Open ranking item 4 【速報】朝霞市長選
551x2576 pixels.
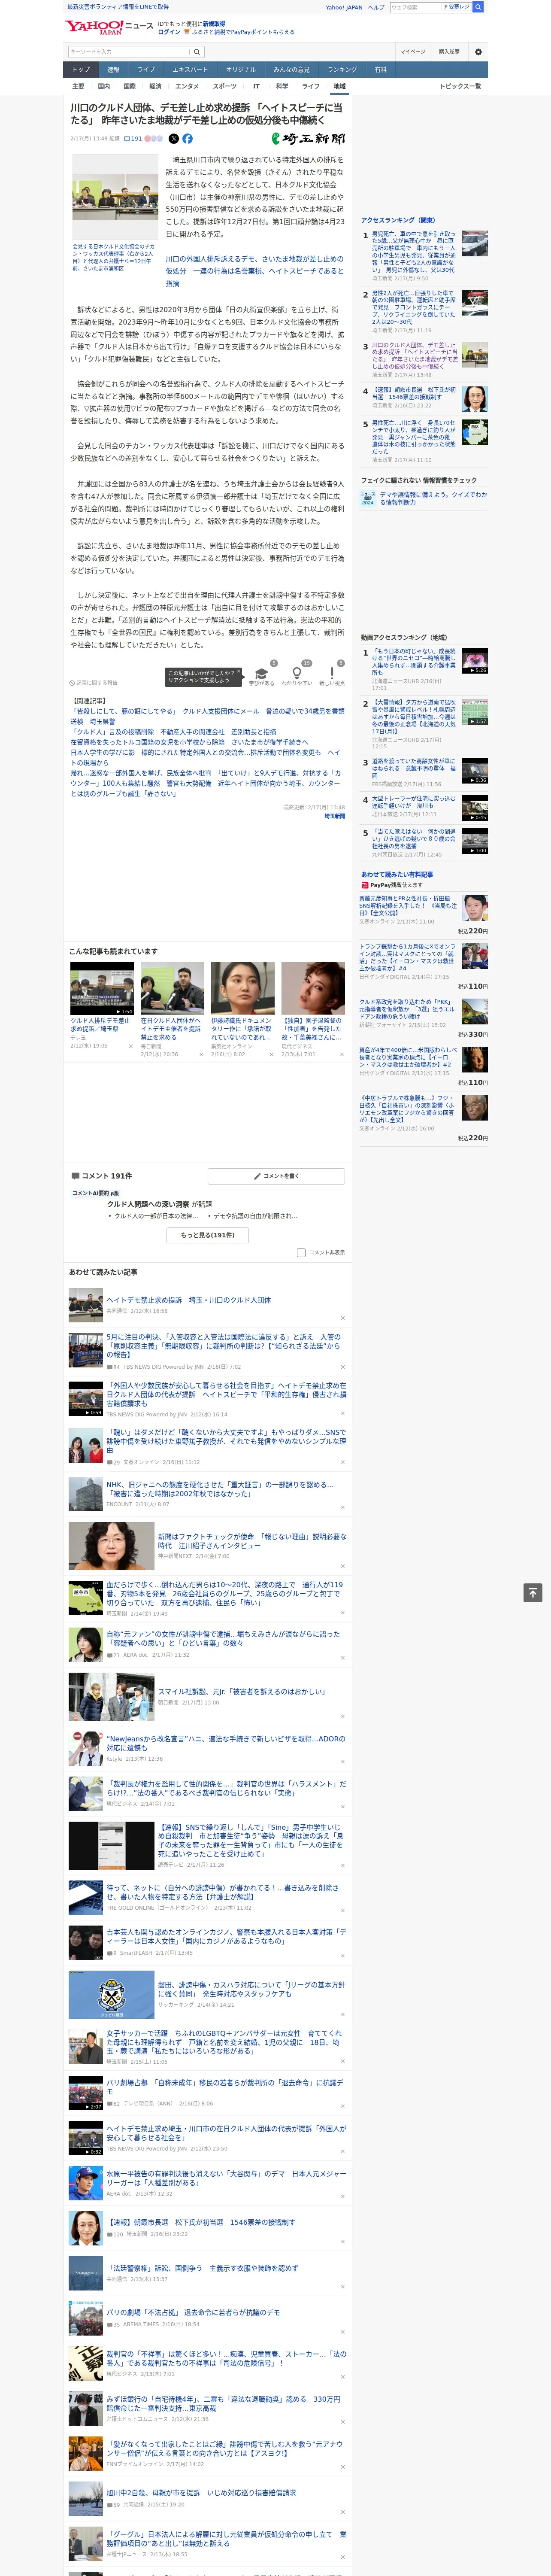pos(414,394)
